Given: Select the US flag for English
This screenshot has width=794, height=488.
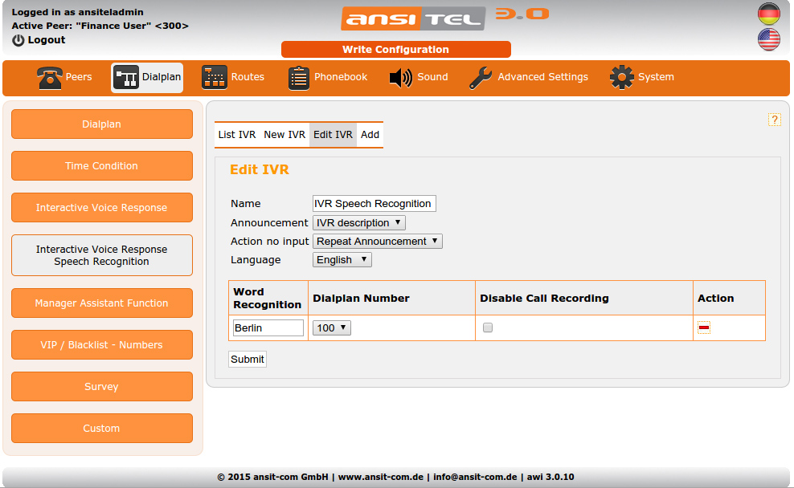Looking at the screenshot, I should (769, 39).
